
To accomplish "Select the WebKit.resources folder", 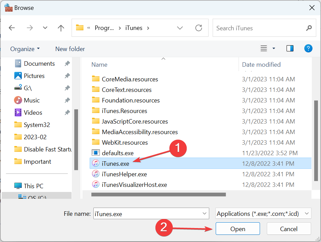I will click(125, 143).
